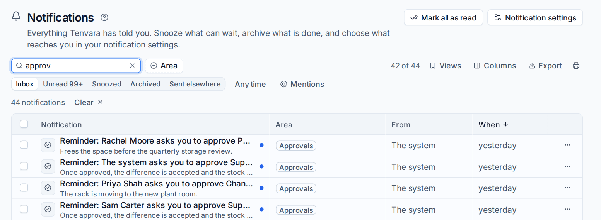
Task: Click the search magnifier icon
Action: click(x=19, y=66)
